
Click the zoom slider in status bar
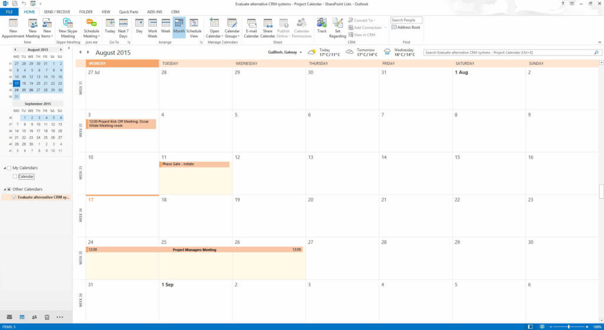coord(568,326)
